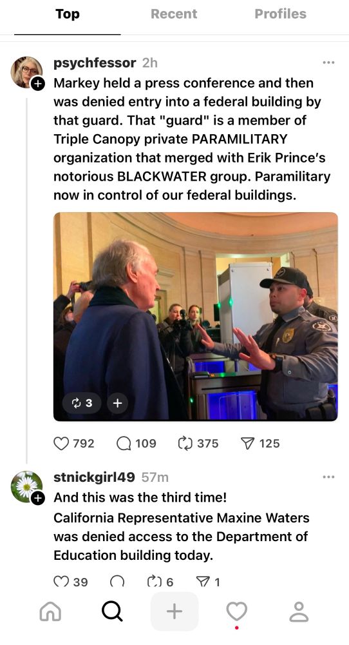The image size is (349, 645).
Task: Repost stnickgirl49's reply with 6 reposts
Action: [155, 582]
